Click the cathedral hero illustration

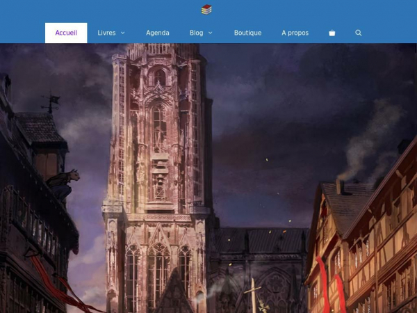208,178
